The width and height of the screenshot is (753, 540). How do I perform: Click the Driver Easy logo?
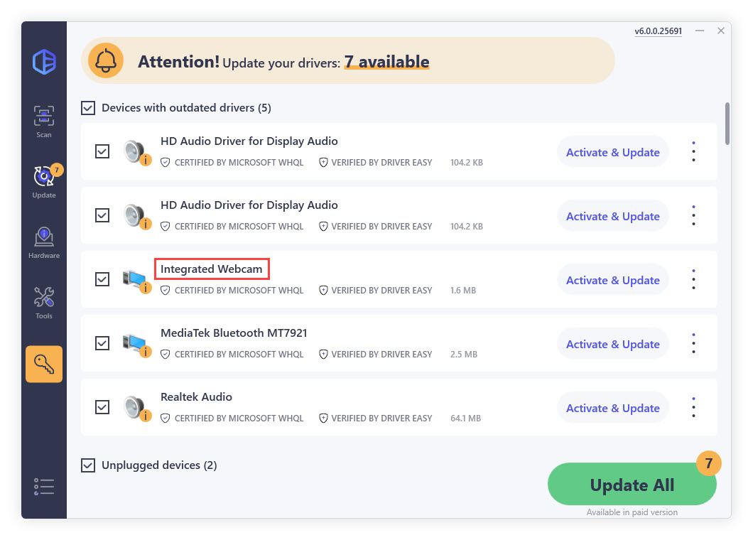tap(44, 63)
